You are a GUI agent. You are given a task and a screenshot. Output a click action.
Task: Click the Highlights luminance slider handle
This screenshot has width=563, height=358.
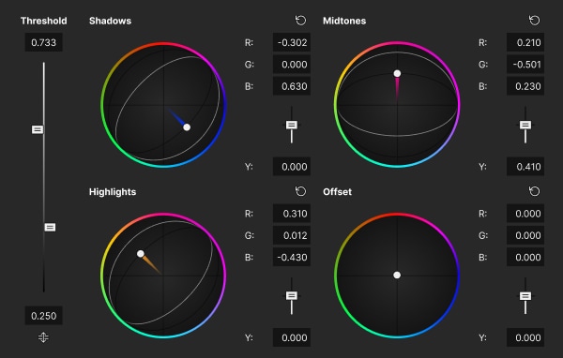(x=292, y=295)
